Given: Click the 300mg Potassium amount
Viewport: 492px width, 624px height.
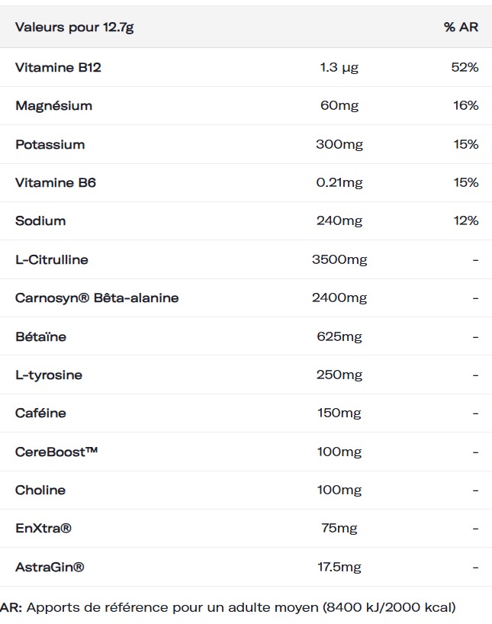Looking at the screenshot, I should [339, 144].
